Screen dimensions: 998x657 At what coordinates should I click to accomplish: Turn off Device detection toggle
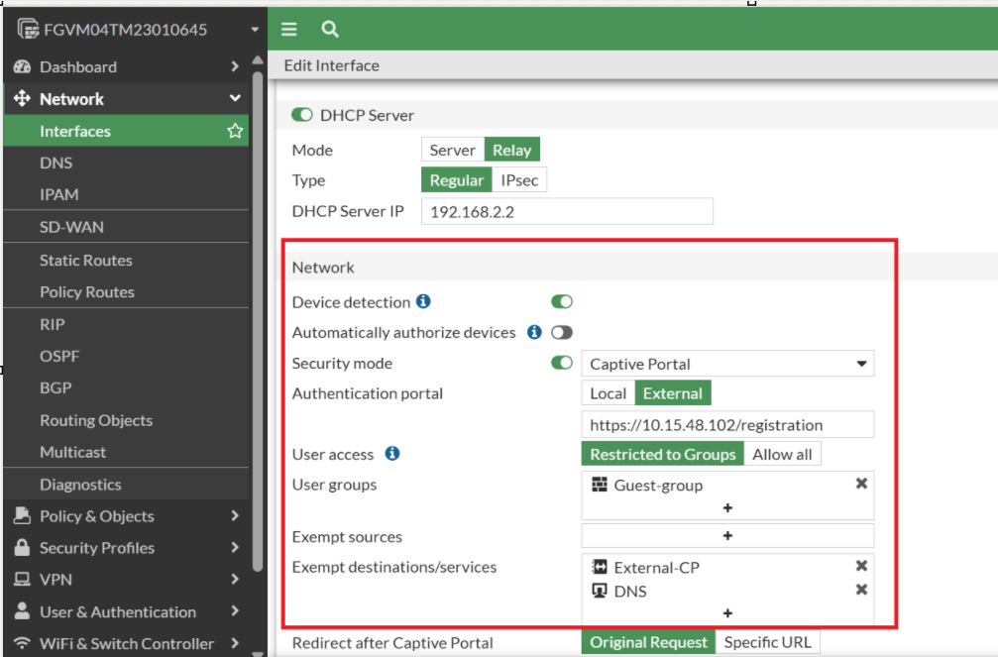tap(562, 301)
